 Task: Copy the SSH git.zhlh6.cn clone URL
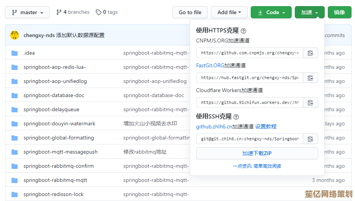(x=310, y=139)
